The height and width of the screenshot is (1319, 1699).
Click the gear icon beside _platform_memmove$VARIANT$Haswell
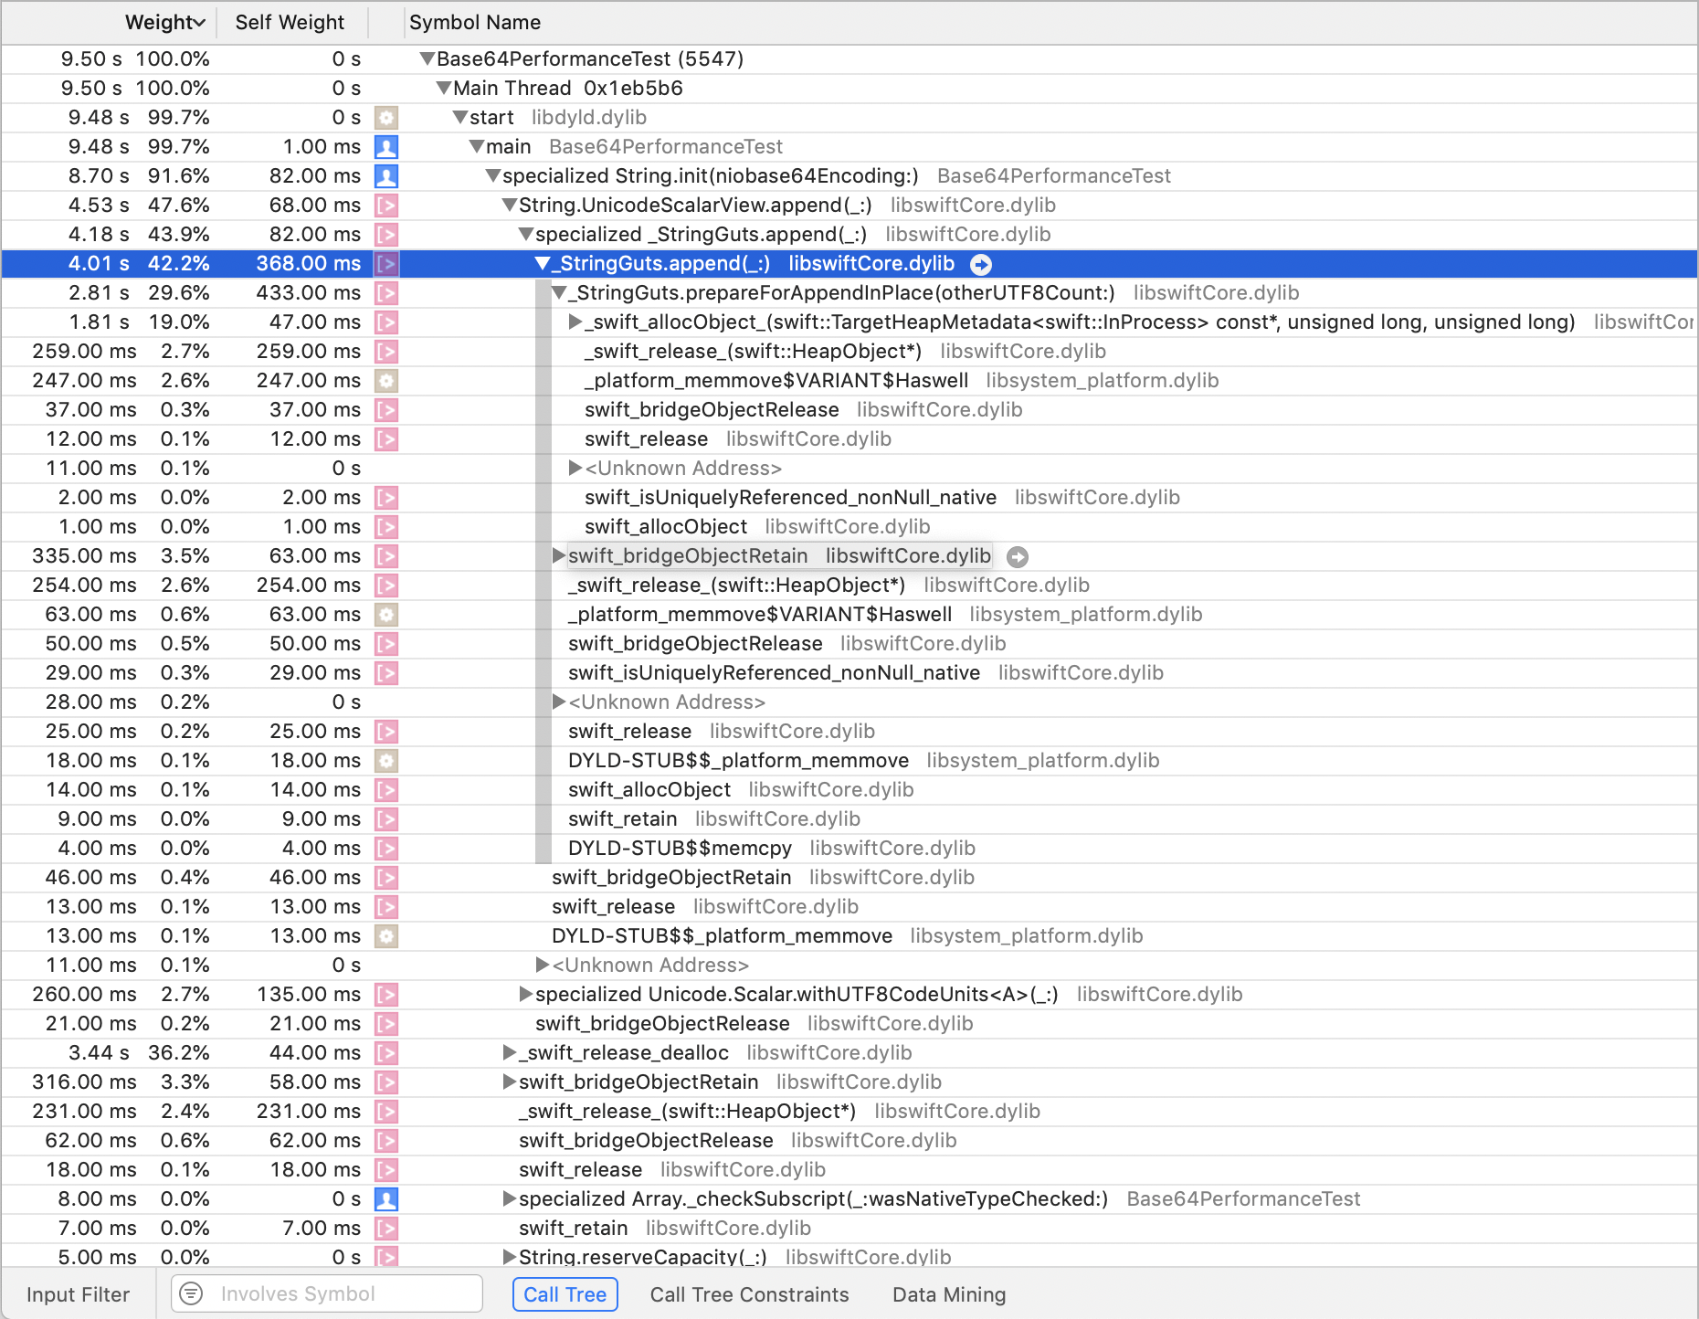click(x=385, y=381)
